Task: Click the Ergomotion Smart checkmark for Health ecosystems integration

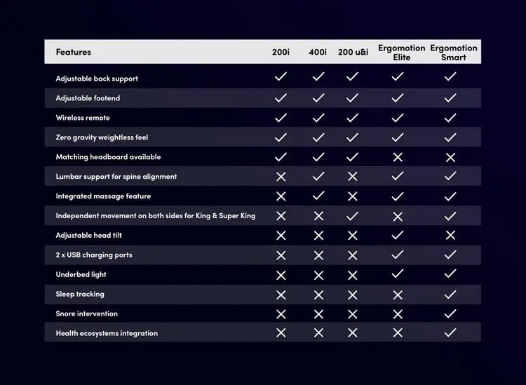Action: pyautogui.click(x=450, y=332)
